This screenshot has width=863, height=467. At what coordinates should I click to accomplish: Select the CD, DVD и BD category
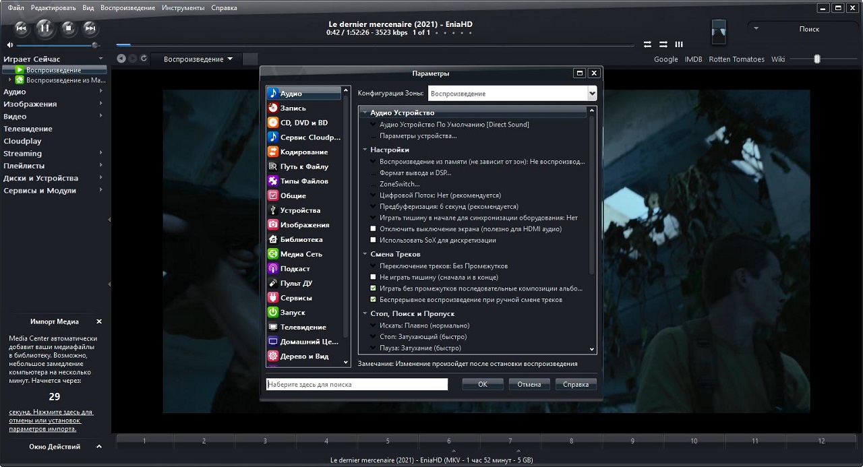pyautogui.click(x=303, y=123)
